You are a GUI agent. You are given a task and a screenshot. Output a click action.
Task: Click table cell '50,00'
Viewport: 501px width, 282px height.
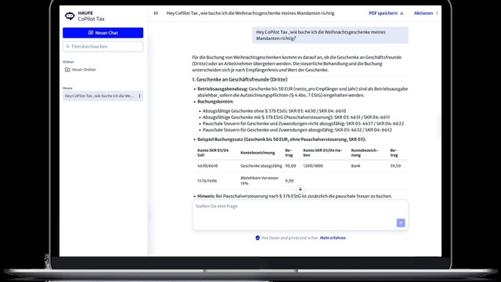290,166
